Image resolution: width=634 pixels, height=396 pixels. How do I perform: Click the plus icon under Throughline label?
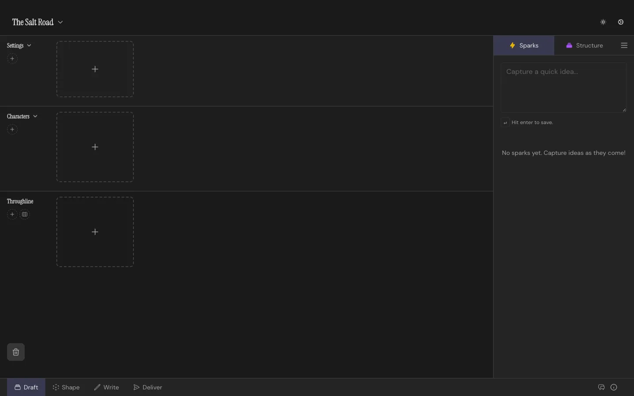point(12,214)
